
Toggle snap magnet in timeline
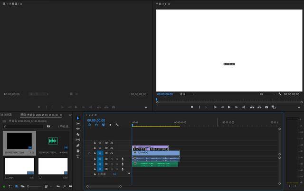(x=96, y=125)
